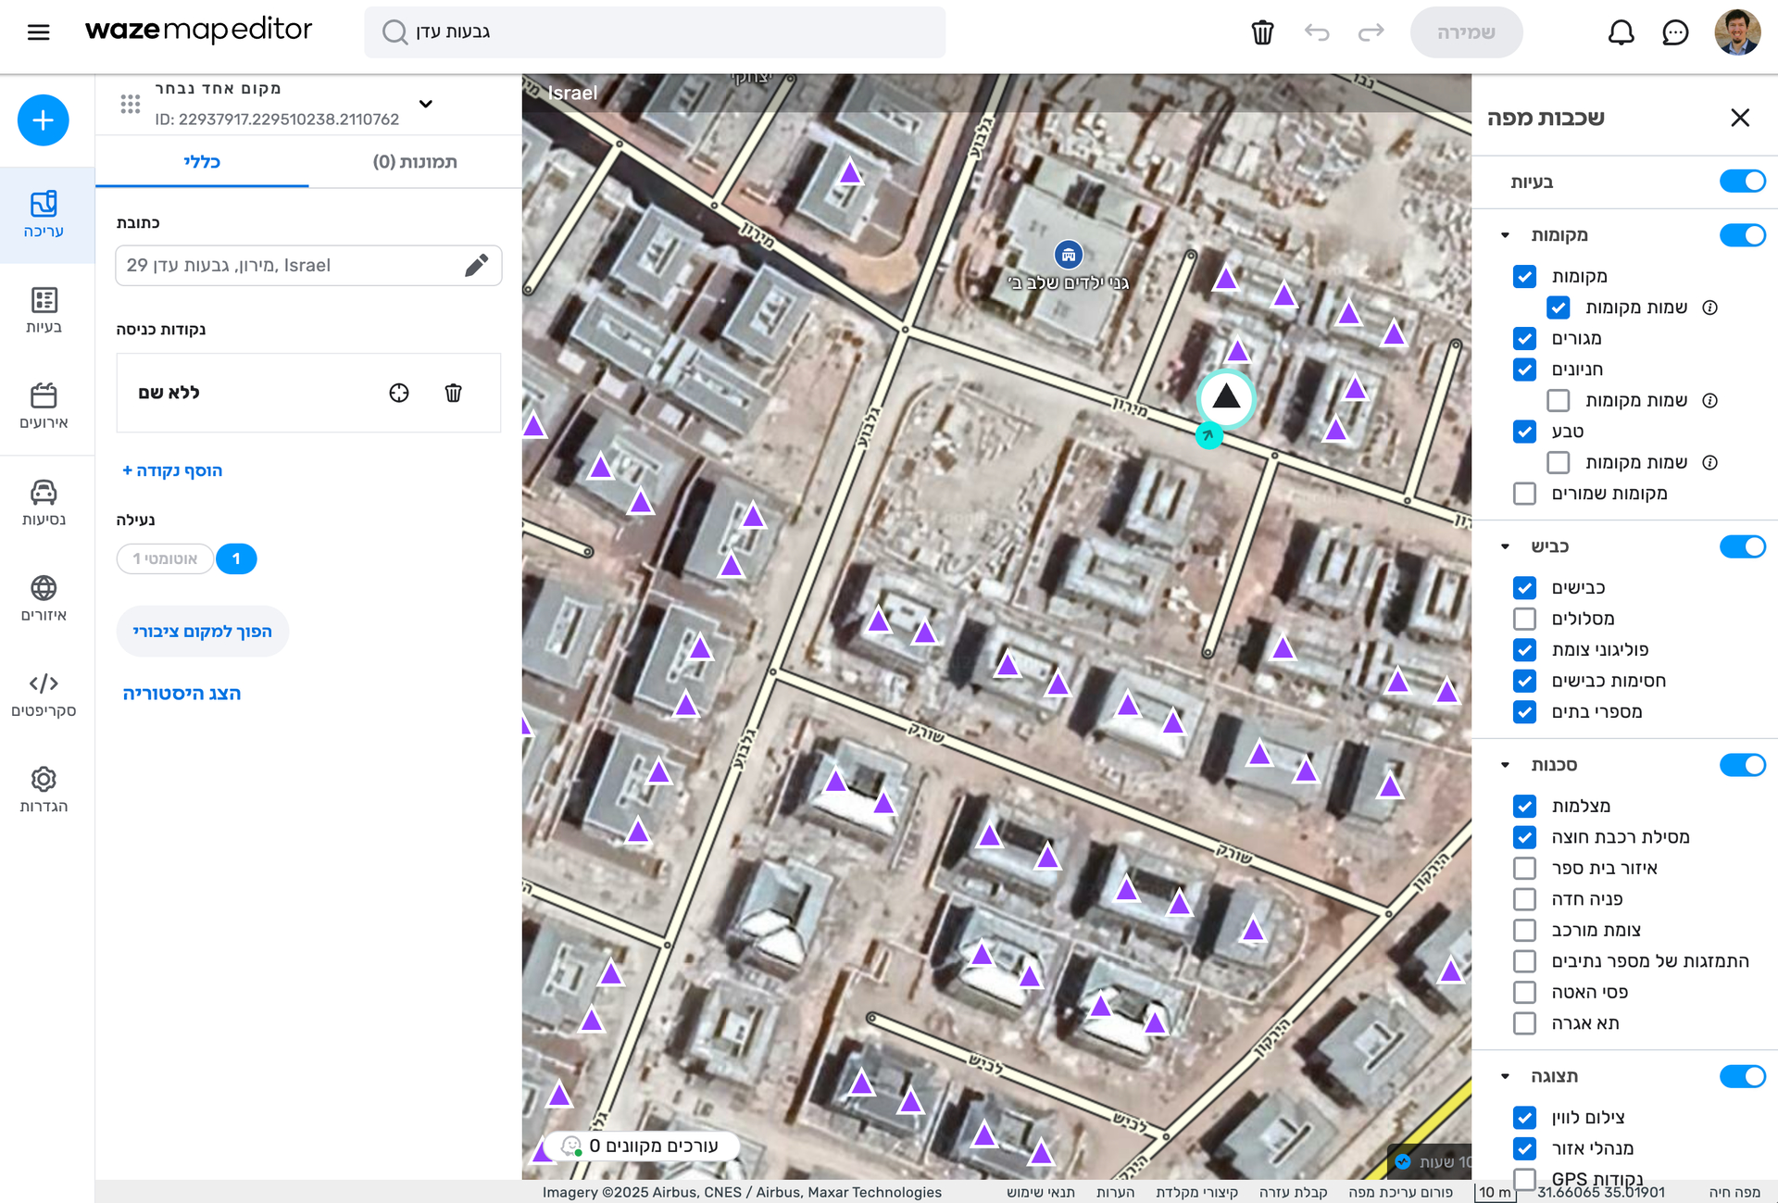
Task: Open the נסיעות drives sidebar icon
Action: click(44, 503)
